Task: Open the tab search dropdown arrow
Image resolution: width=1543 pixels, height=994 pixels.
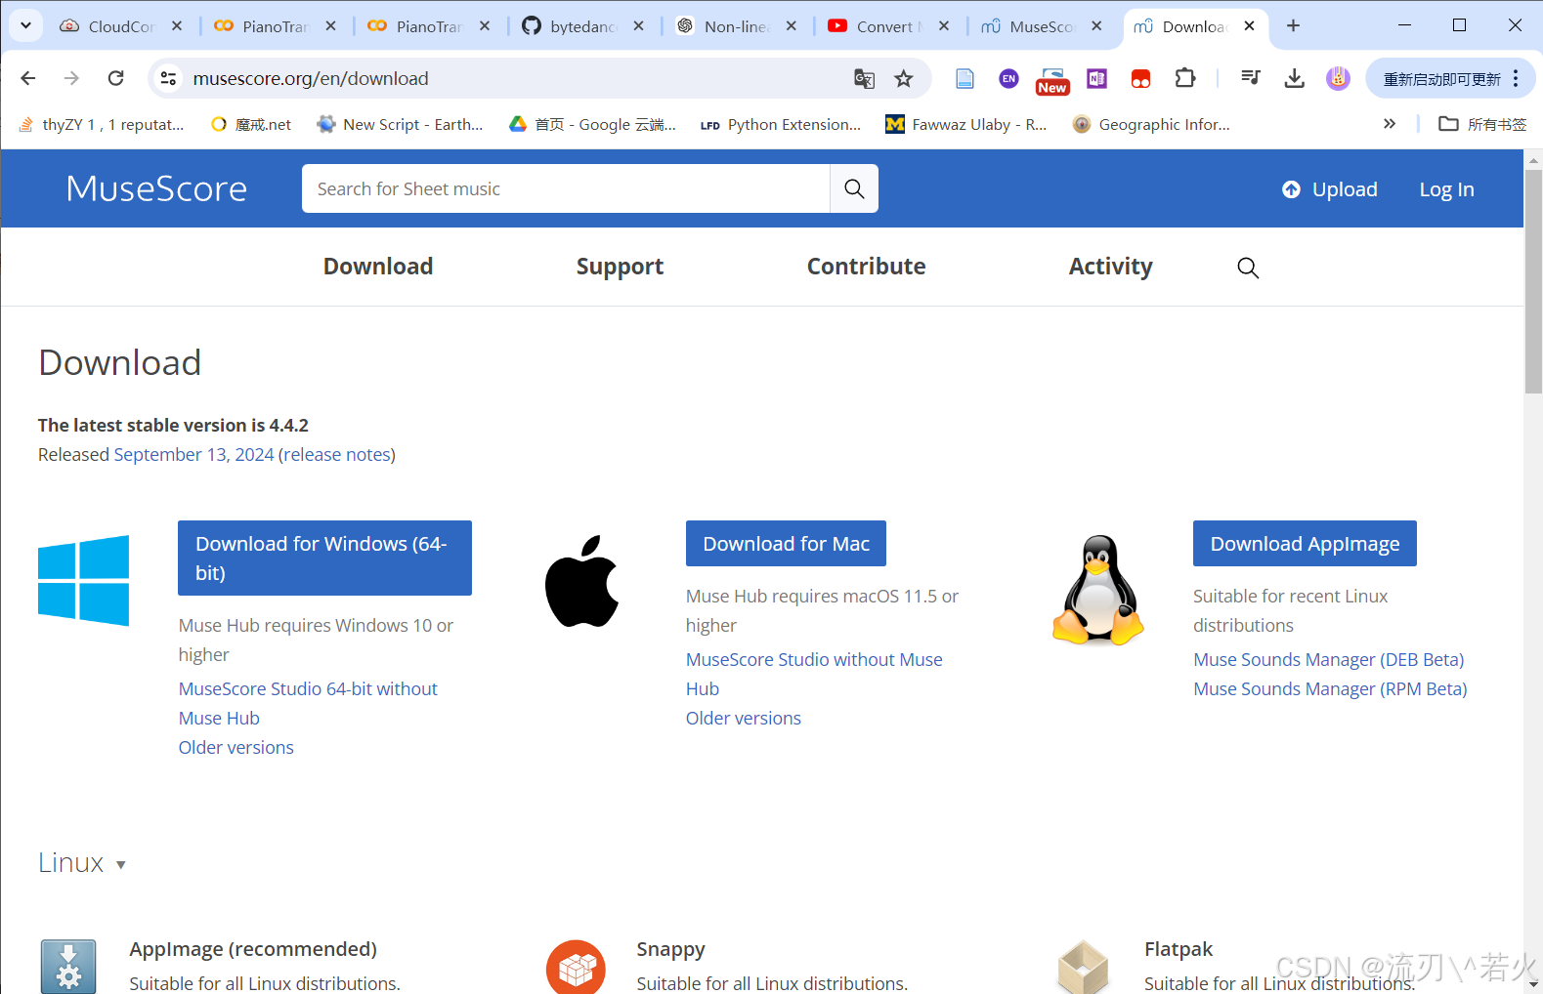Action: tap(25, 25)
